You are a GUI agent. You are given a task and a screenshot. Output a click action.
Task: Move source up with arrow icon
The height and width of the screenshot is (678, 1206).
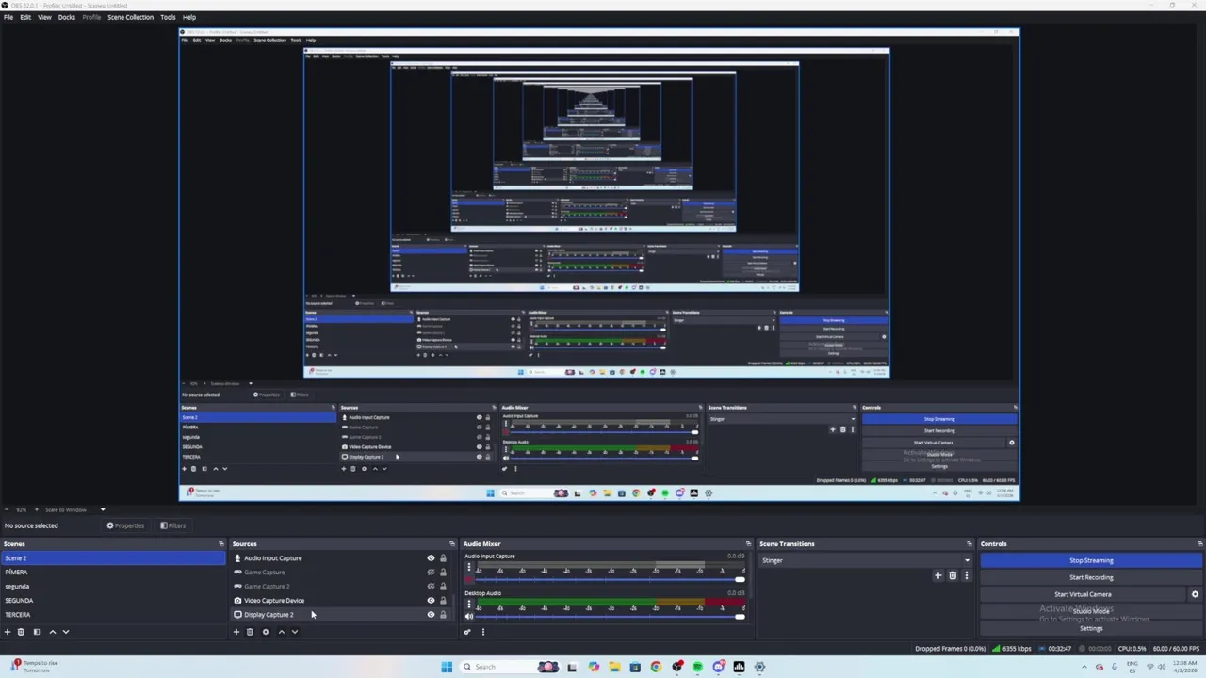click(x=281, y=632)
